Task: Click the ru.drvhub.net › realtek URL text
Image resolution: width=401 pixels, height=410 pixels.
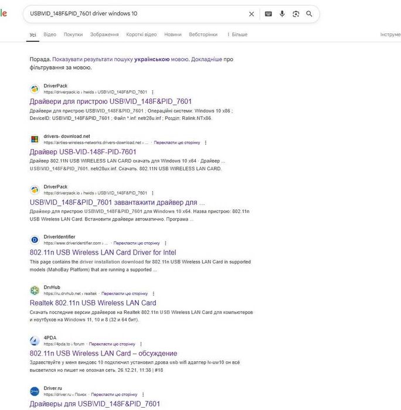Action: 70,294
